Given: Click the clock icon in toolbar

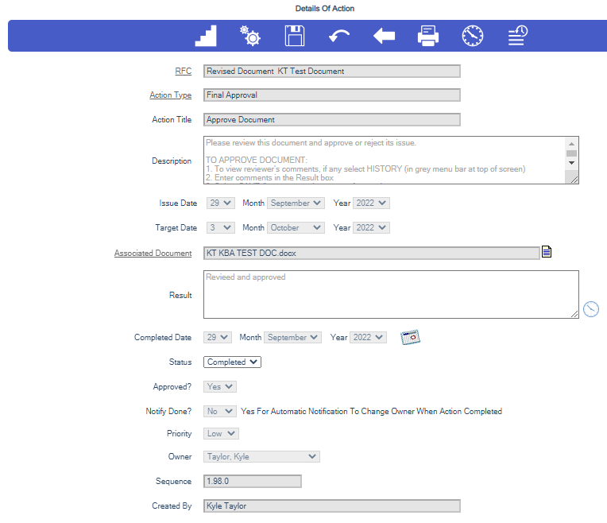Looking at the screenshot, I should tap(473, 36).
